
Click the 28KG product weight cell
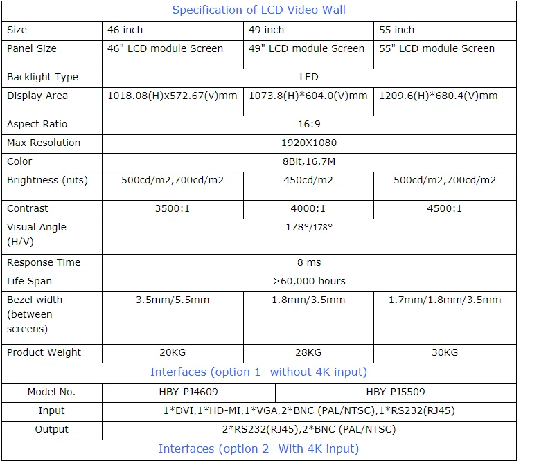[308, 352]
